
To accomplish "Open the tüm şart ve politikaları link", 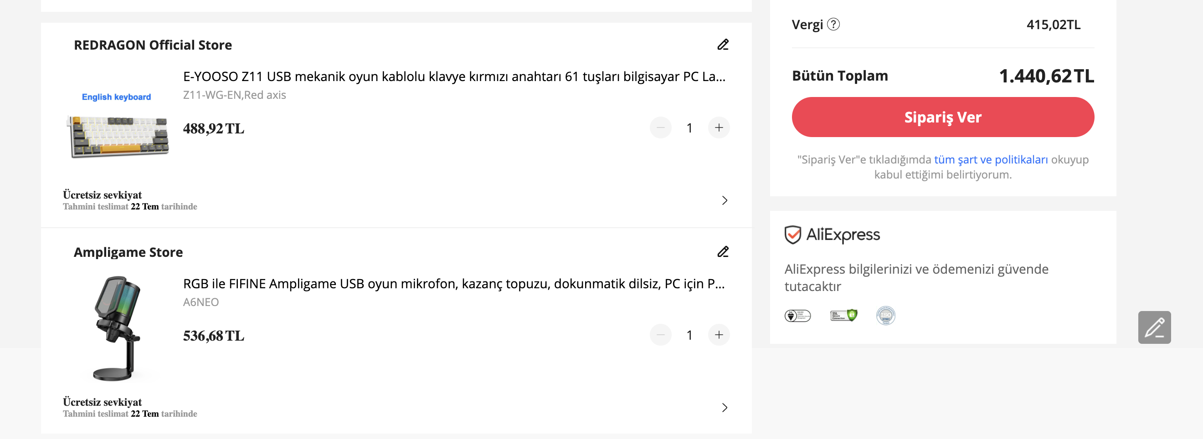I will 991,159.
